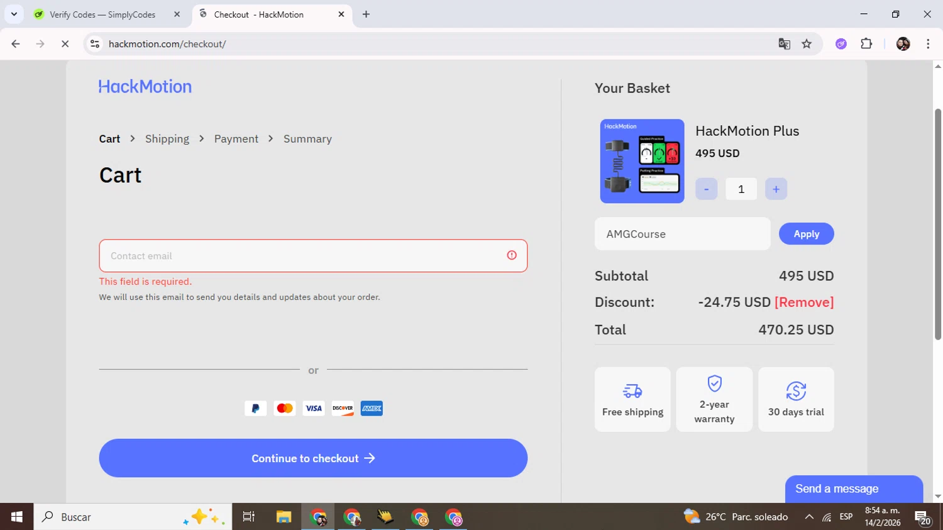Click the HackMotion logo

pos(145,87)
